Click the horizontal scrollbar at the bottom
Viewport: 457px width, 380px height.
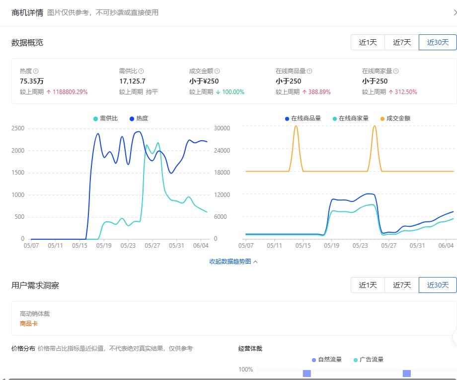(x=228, y=378)
